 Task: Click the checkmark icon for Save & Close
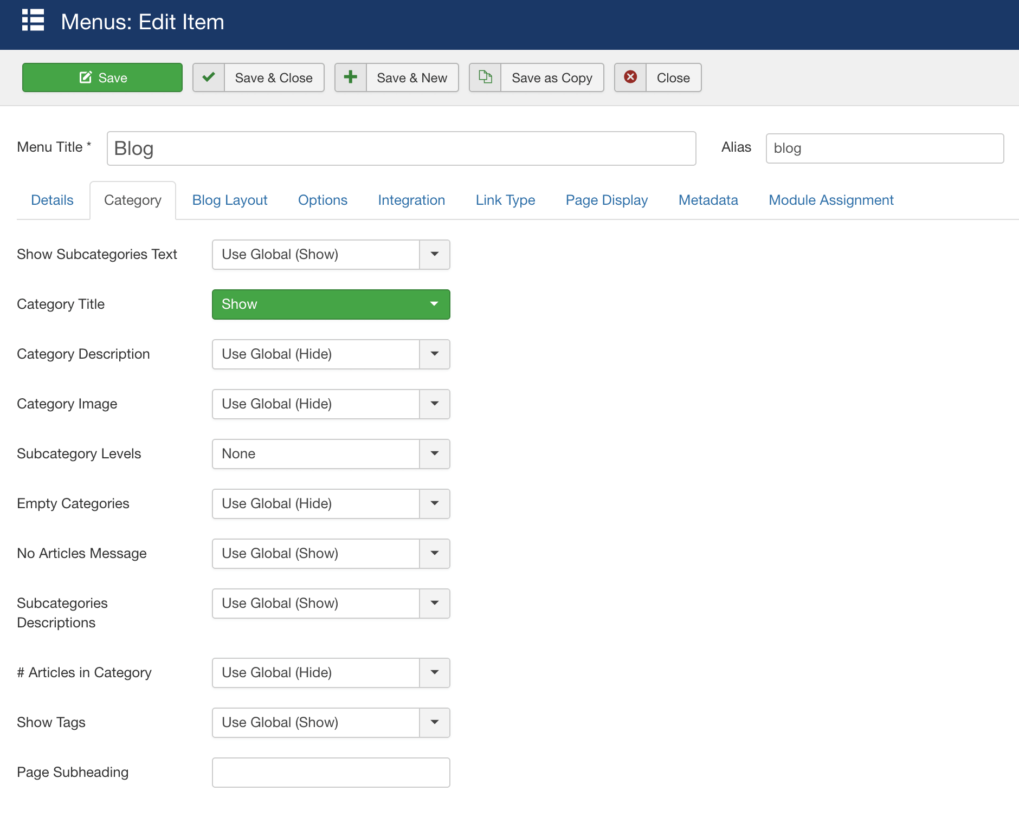209,77
